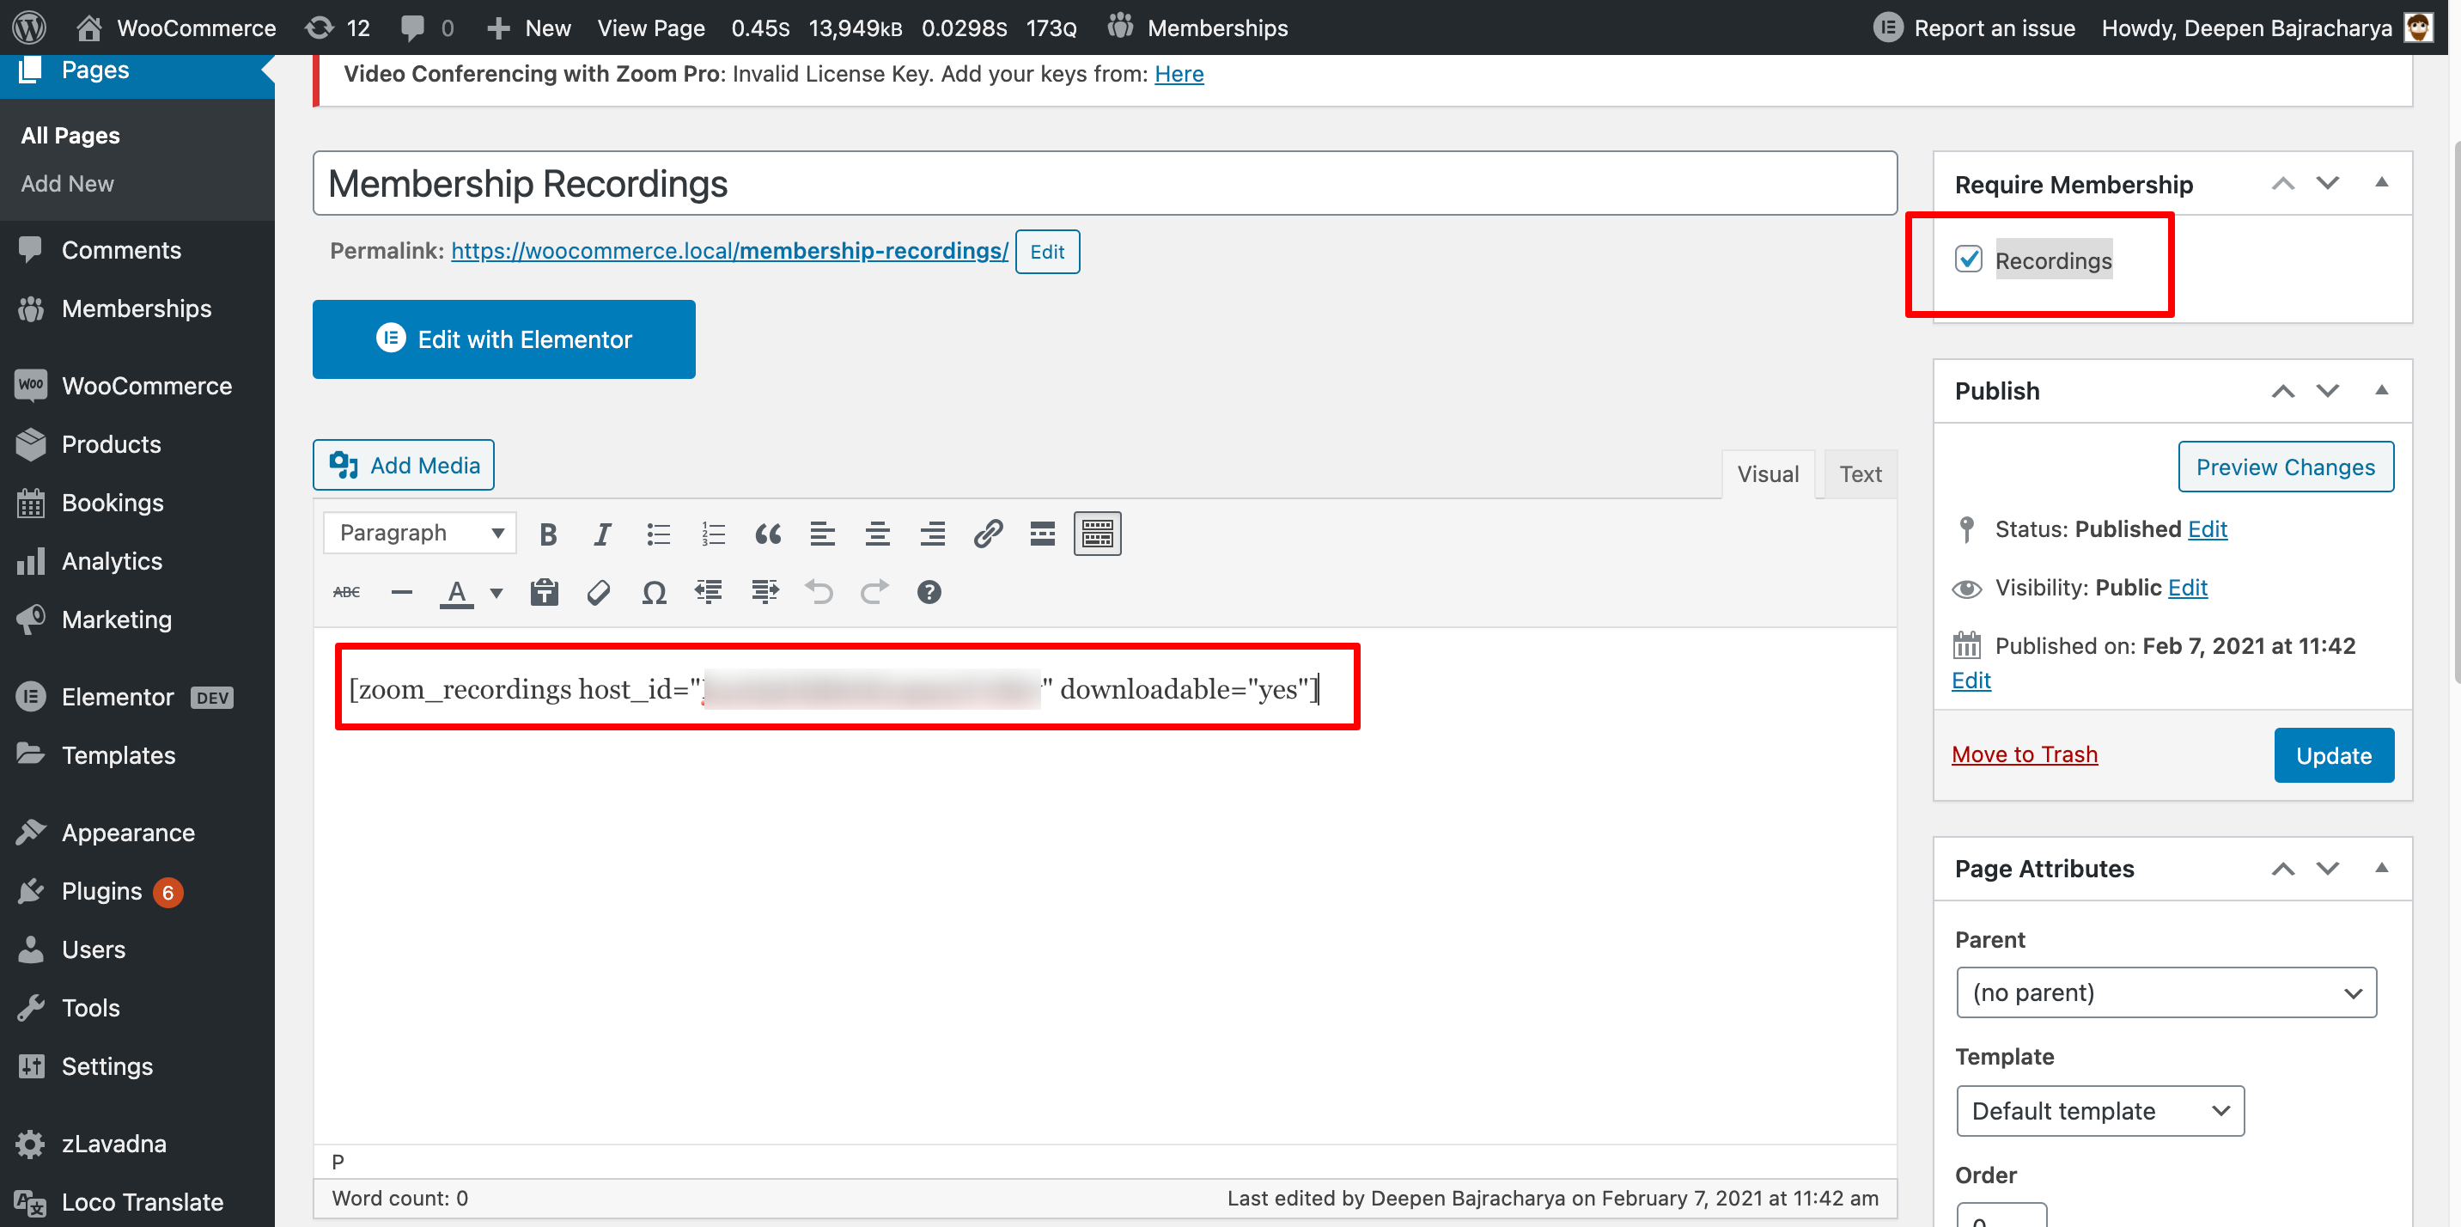Open the Parent page dropdown
Screen dimensions: 2461x1227
point(2166,993)
